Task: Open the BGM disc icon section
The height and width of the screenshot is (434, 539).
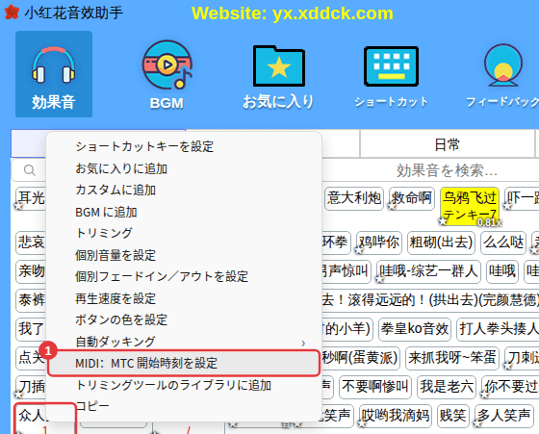Action: (167, 75)
